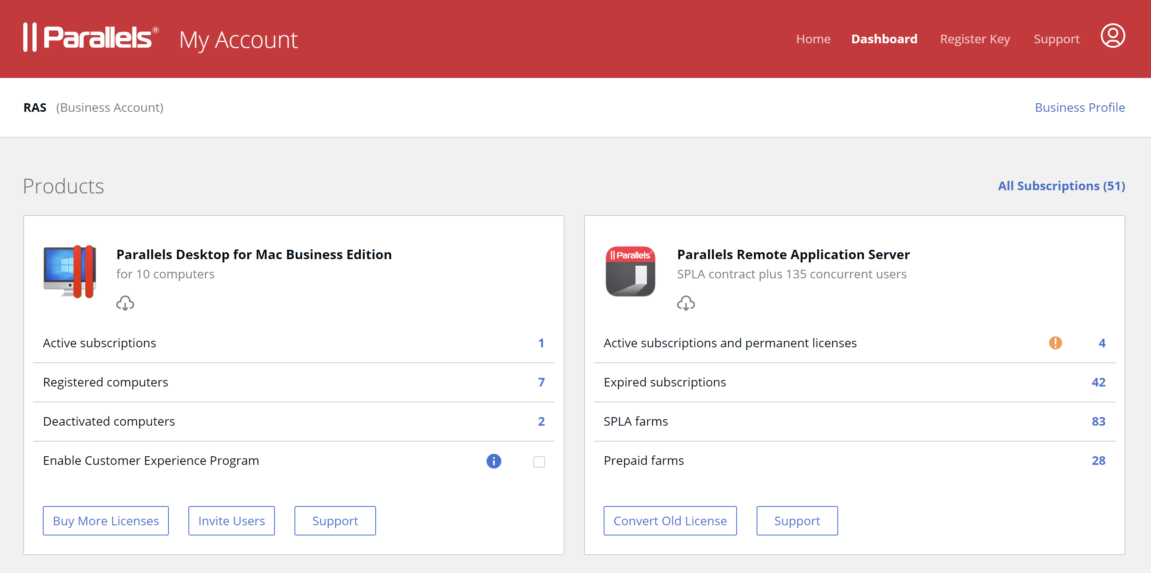
Task: Click Support button under Parallels Desktop card
Action: point(335,521)
